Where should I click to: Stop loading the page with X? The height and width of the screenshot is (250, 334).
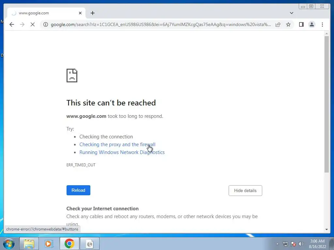(33, 24)
